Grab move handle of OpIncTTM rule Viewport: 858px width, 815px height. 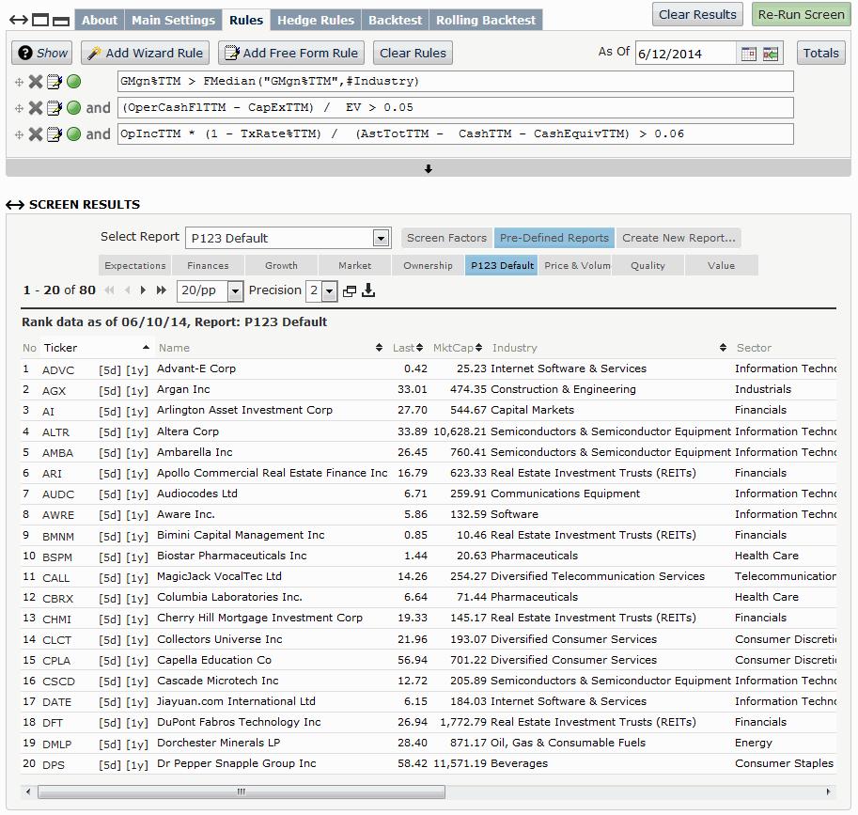[x=19, y=134]
